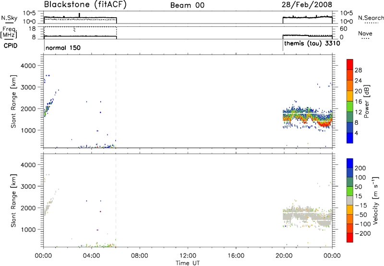Click the '1000' tick in velocity panel
The image size is (384, 266).
[x=28, y=230]
